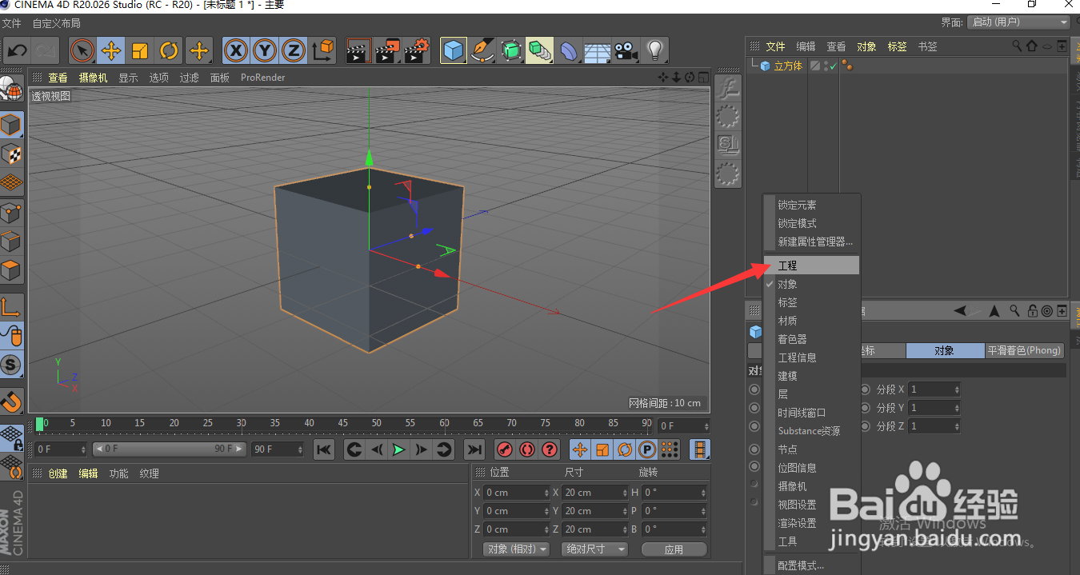Image resolution: width=1080 pixels, height=575 pixels.
Task: Click the 0 F to 90 F range slider
Action: click(x=169, y=449)
